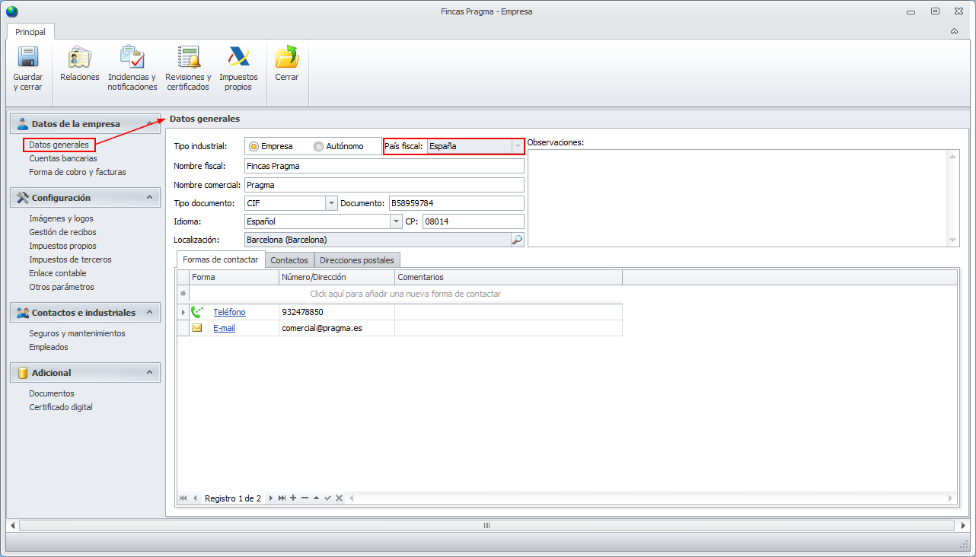Open the País fiscal dropdown

518,146
